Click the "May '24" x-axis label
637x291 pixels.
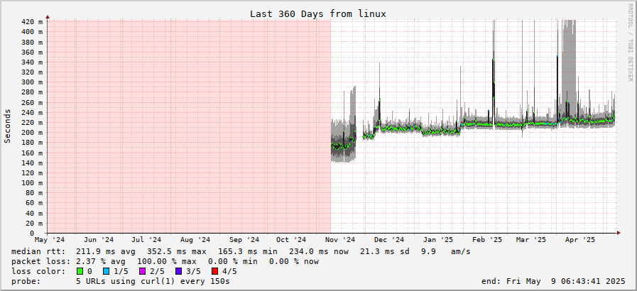coord(50,240)
